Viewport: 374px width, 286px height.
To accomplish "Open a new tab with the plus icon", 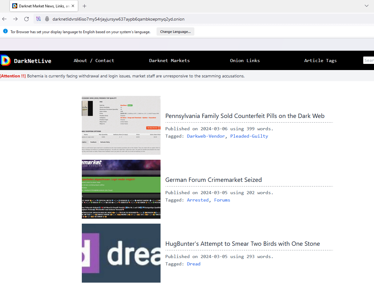I will click(84, 6).
